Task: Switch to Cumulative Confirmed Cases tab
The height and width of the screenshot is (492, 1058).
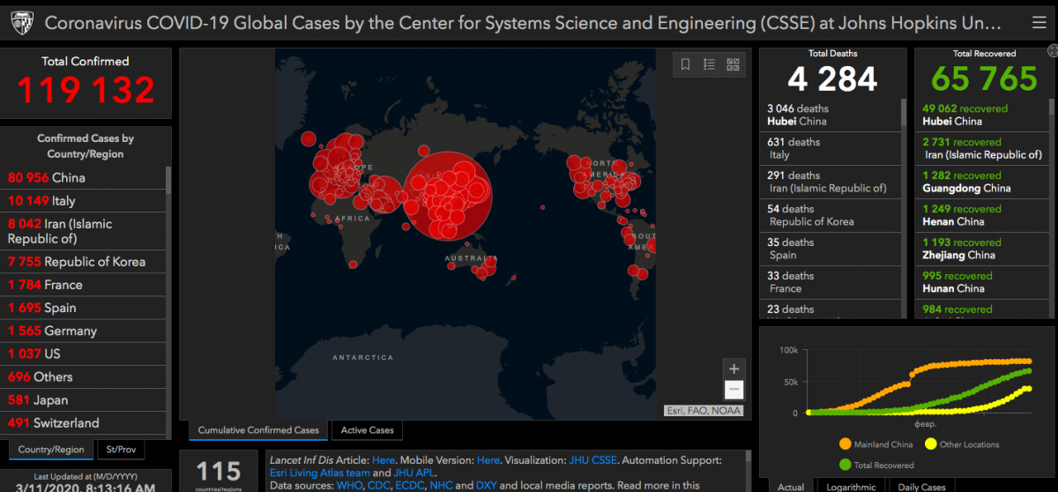Action: [258, 430]
